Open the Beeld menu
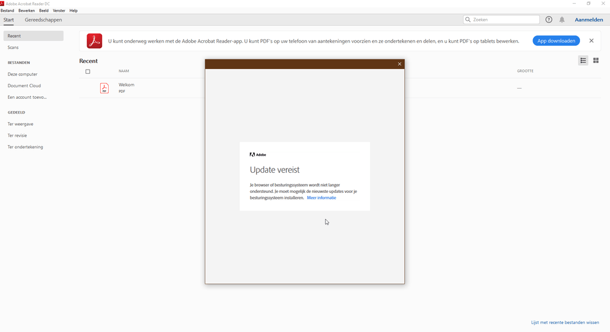 click(x=43, y=10)
